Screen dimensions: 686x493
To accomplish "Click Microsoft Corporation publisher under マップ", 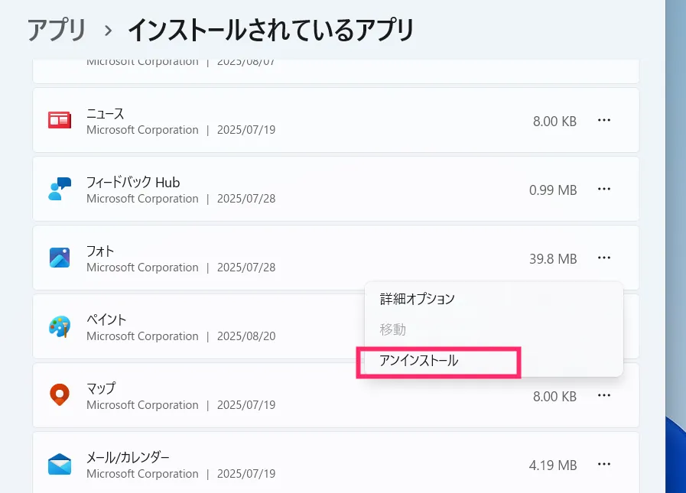I will point(142,406).
